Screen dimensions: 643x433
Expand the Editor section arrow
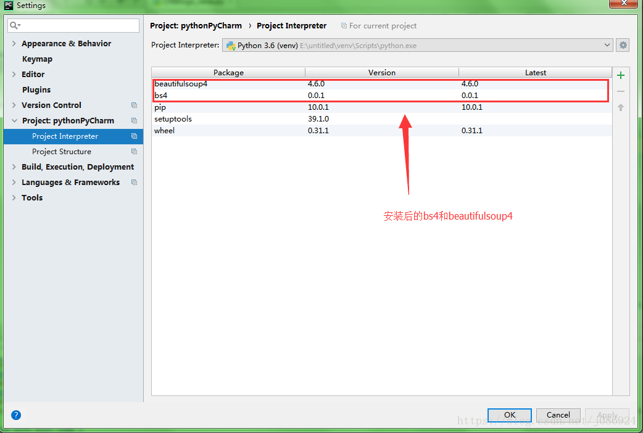point(14,74)
